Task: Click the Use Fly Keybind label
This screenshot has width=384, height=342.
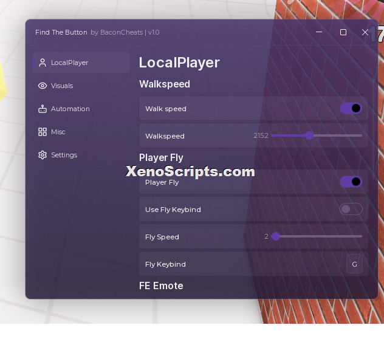Action: [173, 210]
